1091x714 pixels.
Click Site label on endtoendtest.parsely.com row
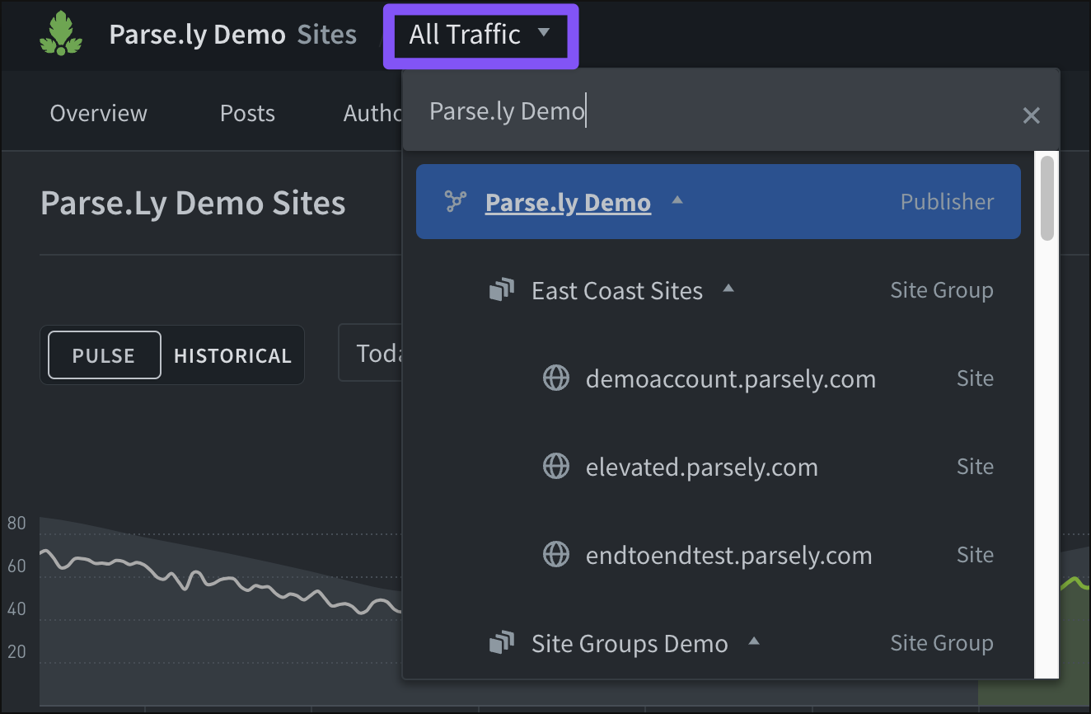[975, 555]
